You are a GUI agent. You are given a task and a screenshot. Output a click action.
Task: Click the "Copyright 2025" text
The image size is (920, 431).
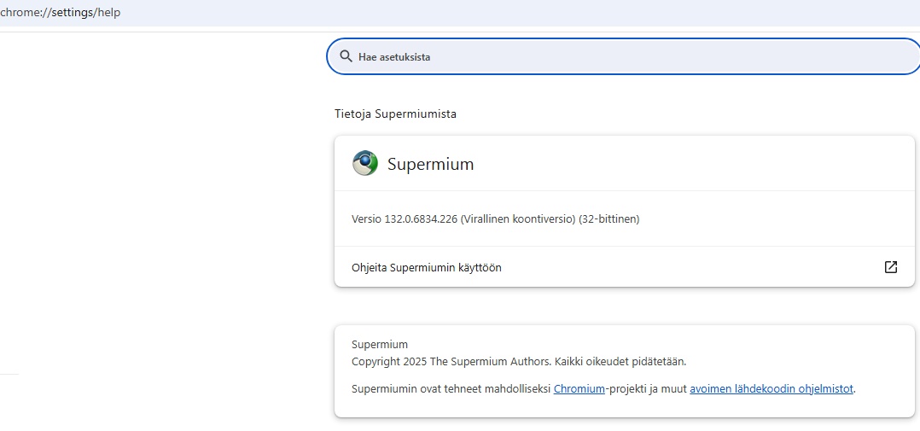389,362
